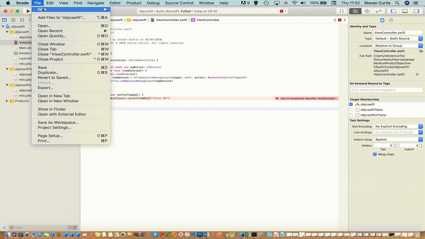Image resolution: width=425 pixels, height=239 pixels.
Task: Click the Tab width stepper
Action: [x=395, y=145]
